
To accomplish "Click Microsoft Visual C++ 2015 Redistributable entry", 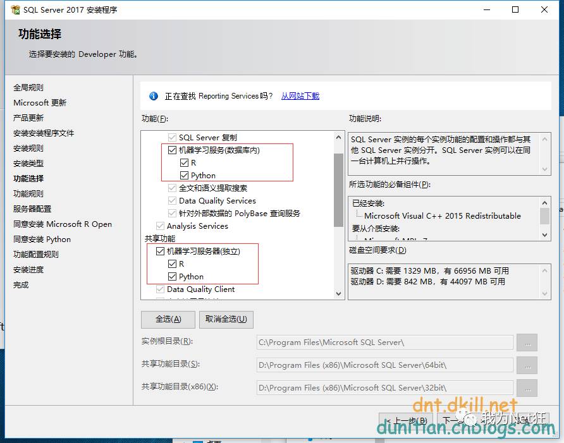I will tap(443, 216).
